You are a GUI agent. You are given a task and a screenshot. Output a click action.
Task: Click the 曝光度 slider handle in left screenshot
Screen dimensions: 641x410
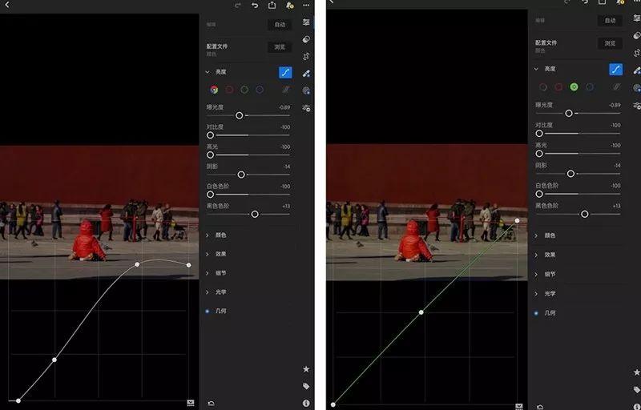coord(240,115)
